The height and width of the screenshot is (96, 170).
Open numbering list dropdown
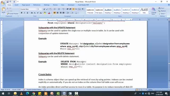click(61, 9)
